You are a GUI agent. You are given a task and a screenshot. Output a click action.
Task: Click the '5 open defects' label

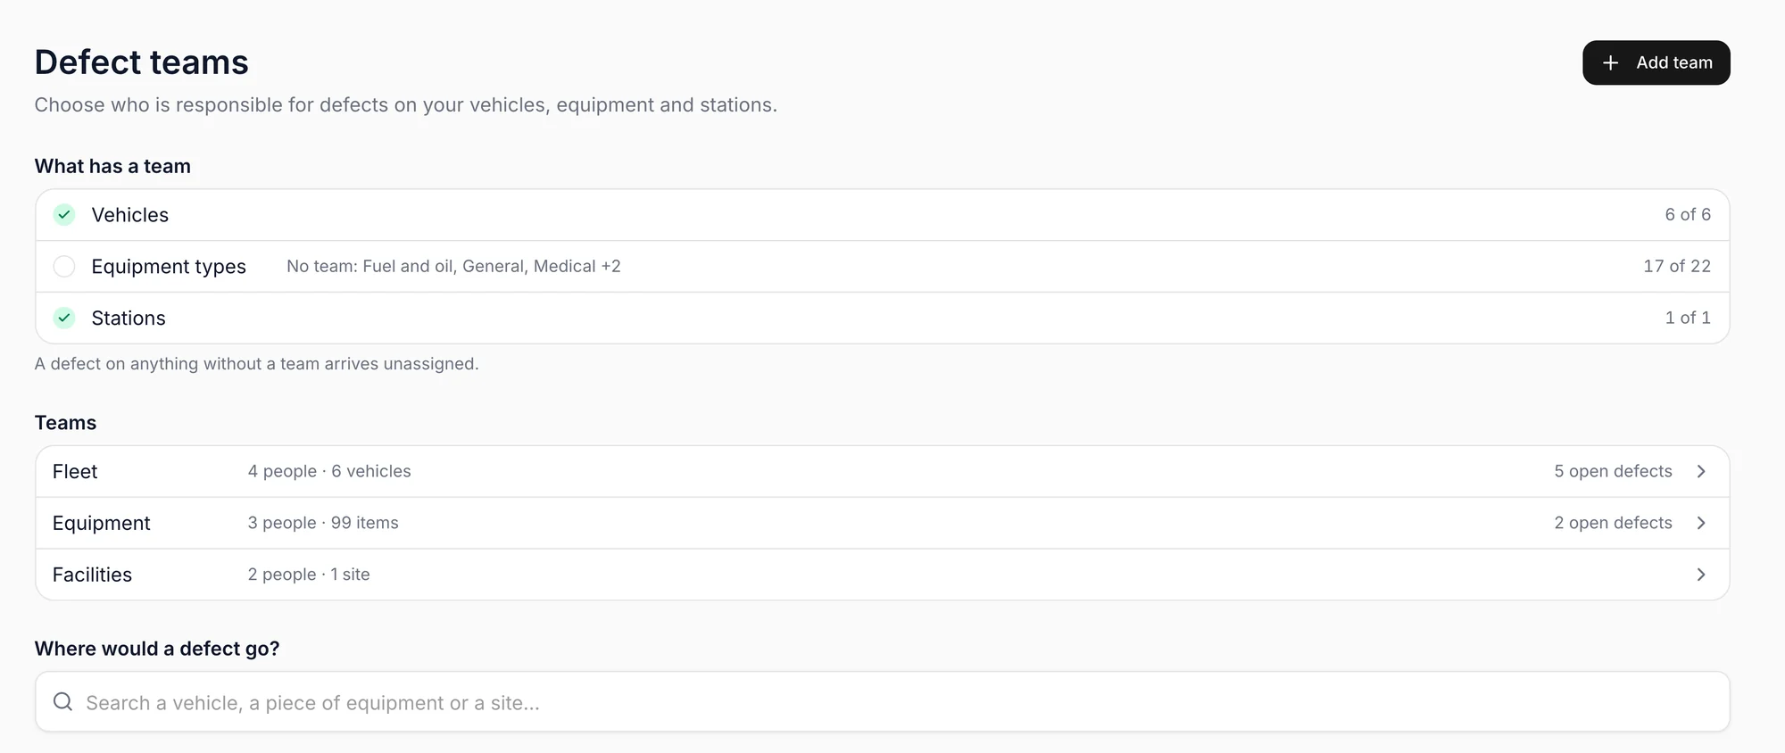(x=1613, y=471)
